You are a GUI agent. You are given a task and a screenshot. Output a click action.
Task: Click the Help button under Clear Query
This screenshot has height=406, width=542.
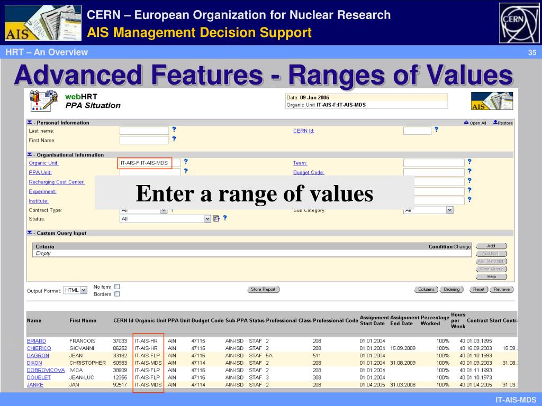pos(492,276)
